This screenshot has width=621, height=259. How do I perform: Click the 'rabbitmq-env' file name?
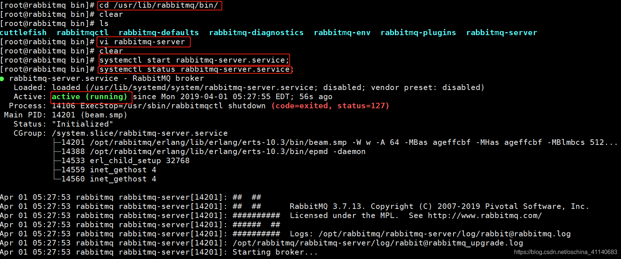click(x=342, y=33)
